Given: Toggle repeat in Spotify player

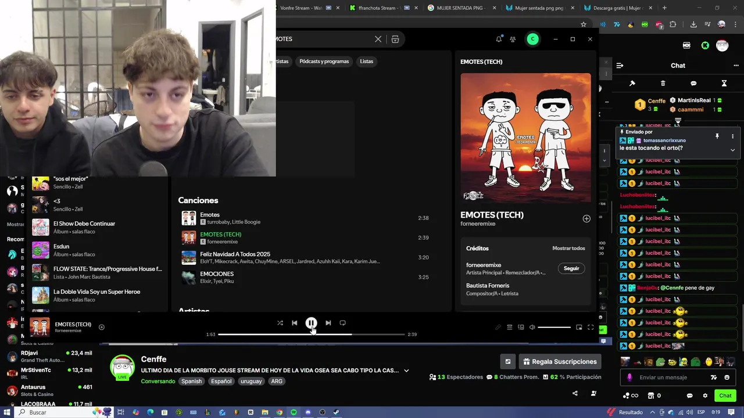Looking at the screenshot, I should pyautogui.click(x=342, y=323).
